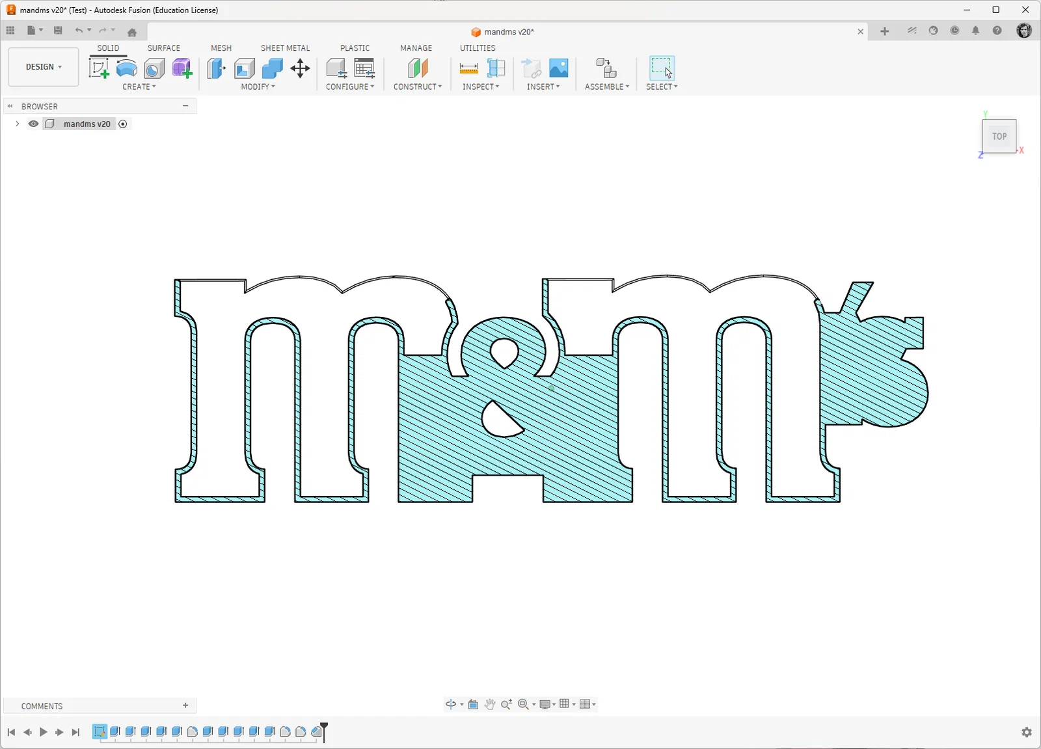Select the Measure tool
The width and height of the screenshot is (1041, 749).
tap(468, 68)
